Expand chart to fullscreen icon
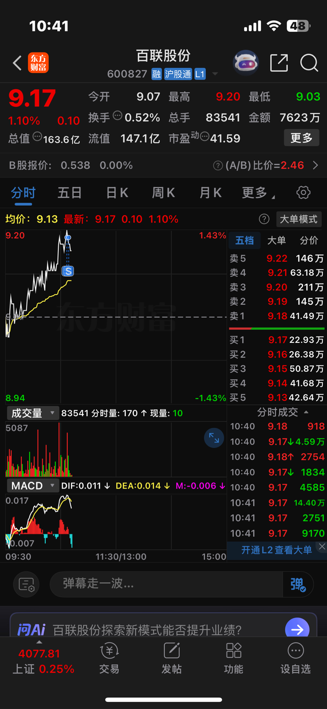This screenshot has width=327, height=709. [x=214, y=438]
